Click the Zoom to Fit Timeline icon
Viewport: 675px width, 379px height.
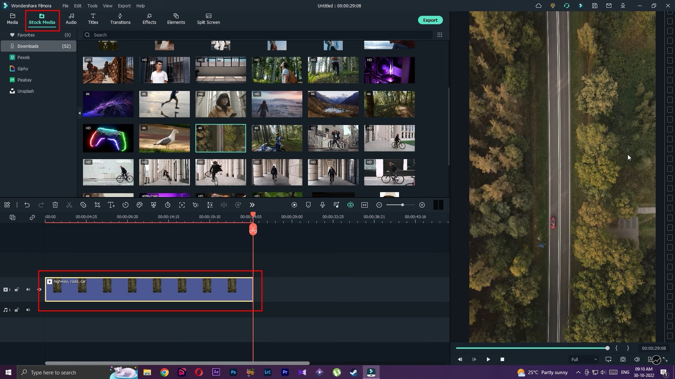click(x=365, y=205)
